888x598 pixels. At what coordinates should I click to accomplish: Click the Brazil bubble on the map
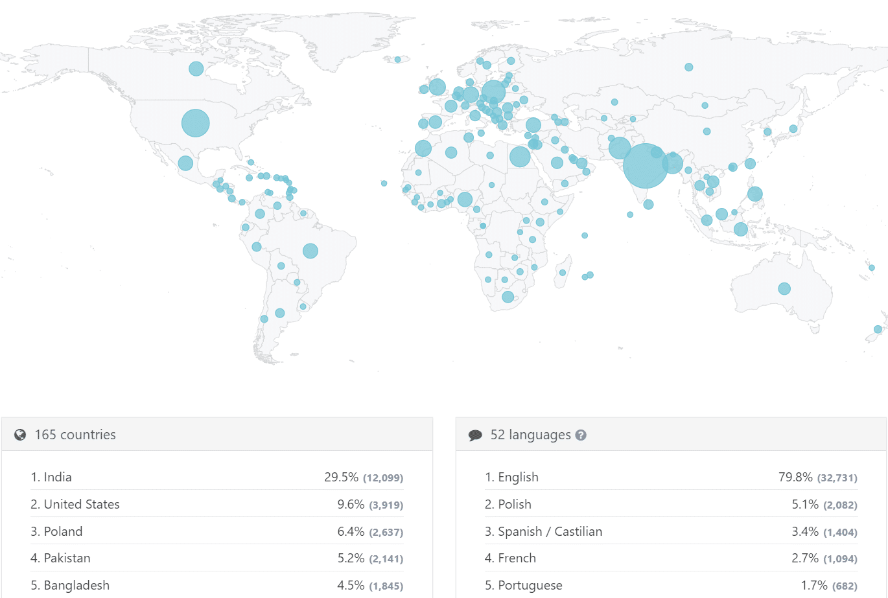pyautogui.click(x=310, y=251)
